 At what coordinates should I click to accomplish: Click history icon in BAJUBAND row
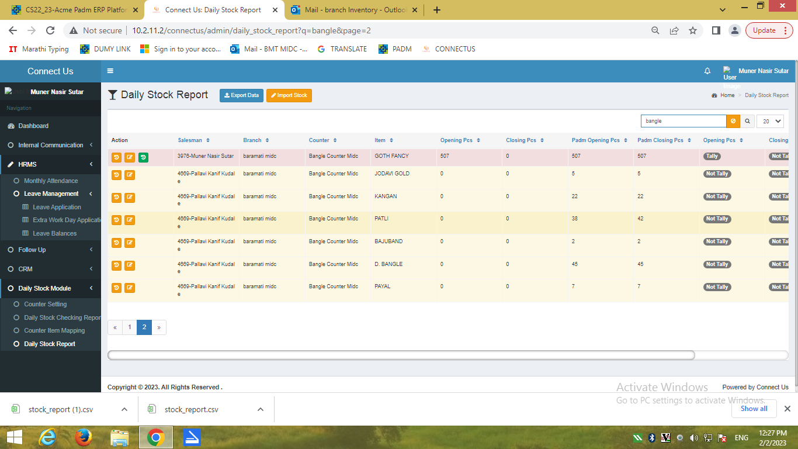pos(116,243)
